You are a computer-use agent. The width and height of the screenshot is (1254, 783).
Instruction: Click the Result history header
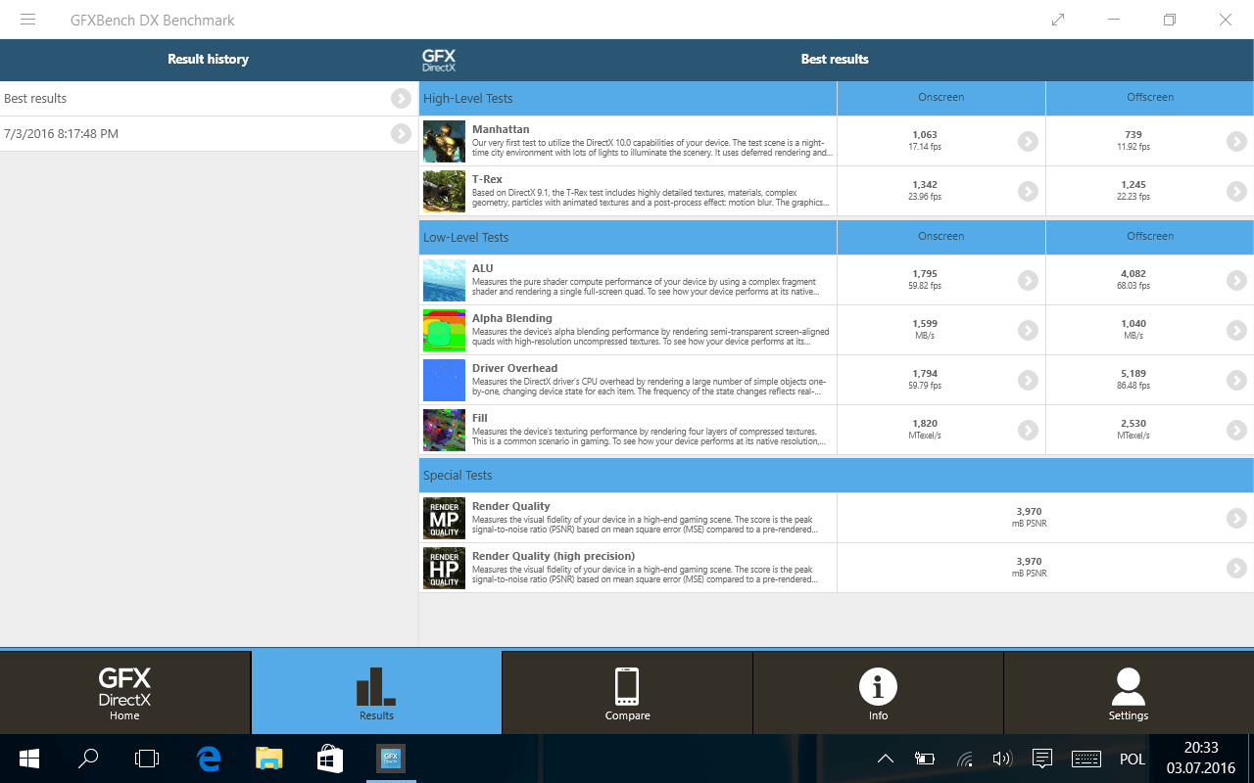(208, 59)
